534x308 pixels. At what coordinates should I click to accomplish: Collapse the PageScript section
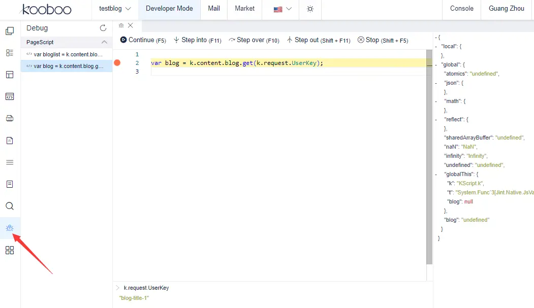(x=104, y=42)
